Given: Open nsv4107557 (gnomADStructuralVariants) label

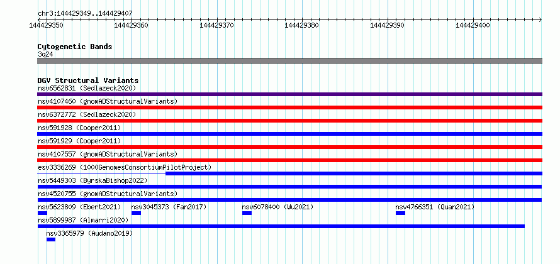Looking at the screenshot, I should (108, 154).
